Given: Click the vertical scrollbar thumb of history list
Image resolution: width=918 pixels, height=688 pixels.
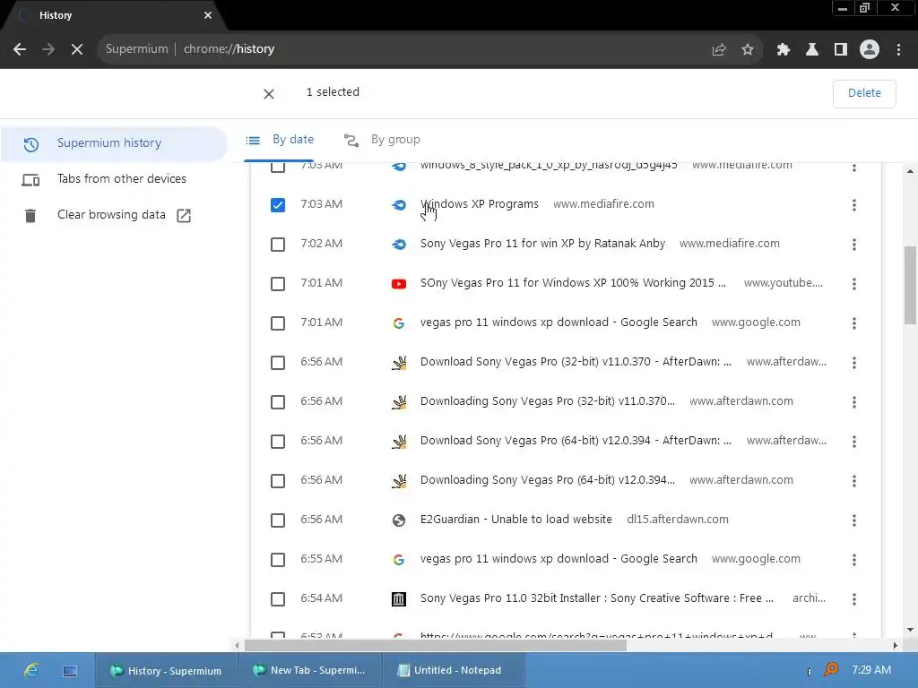Looking at the screenshot, I should (x=910, y=285).
